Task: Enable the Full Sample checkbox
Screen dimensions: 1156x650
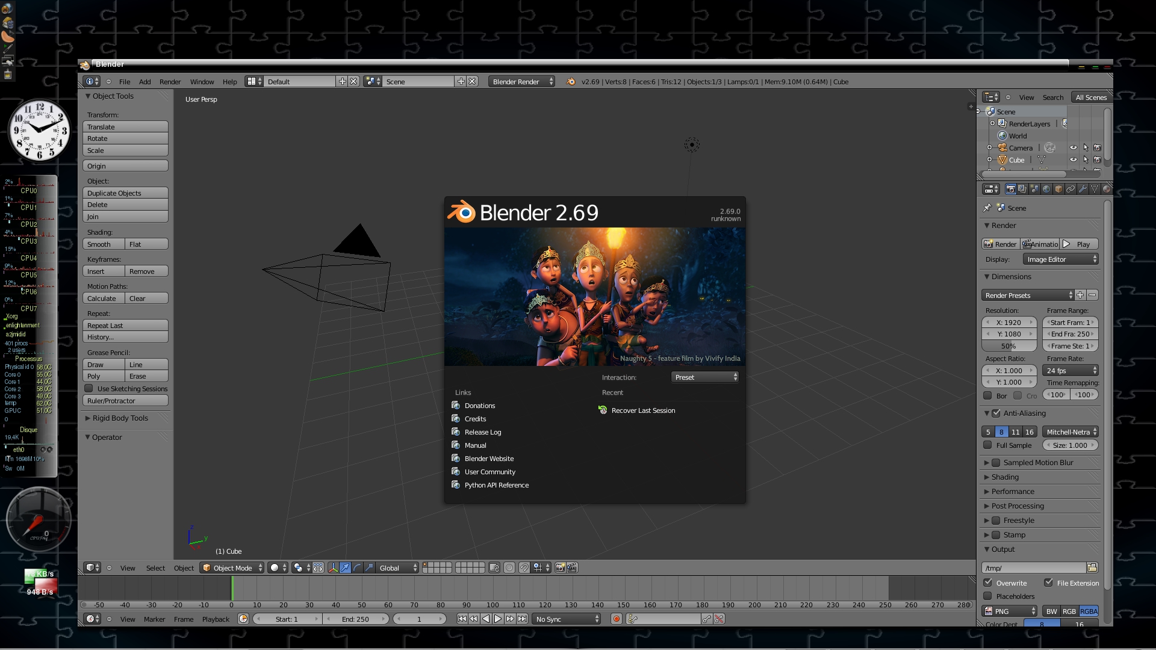Action: tap(988, 445)
